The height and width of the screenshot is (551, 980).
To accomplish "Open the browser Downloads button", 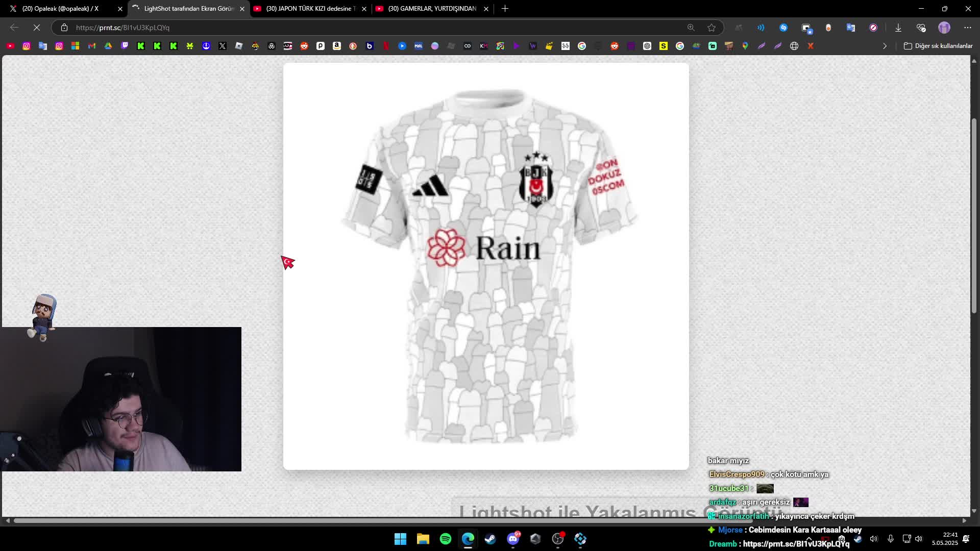I will (x=898, y=28).
